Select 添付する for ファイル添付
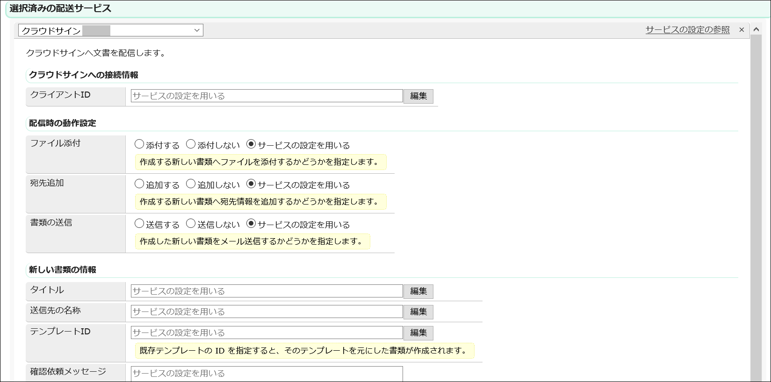The width and height of the screenshot is (771, 382). pos(139,144)
